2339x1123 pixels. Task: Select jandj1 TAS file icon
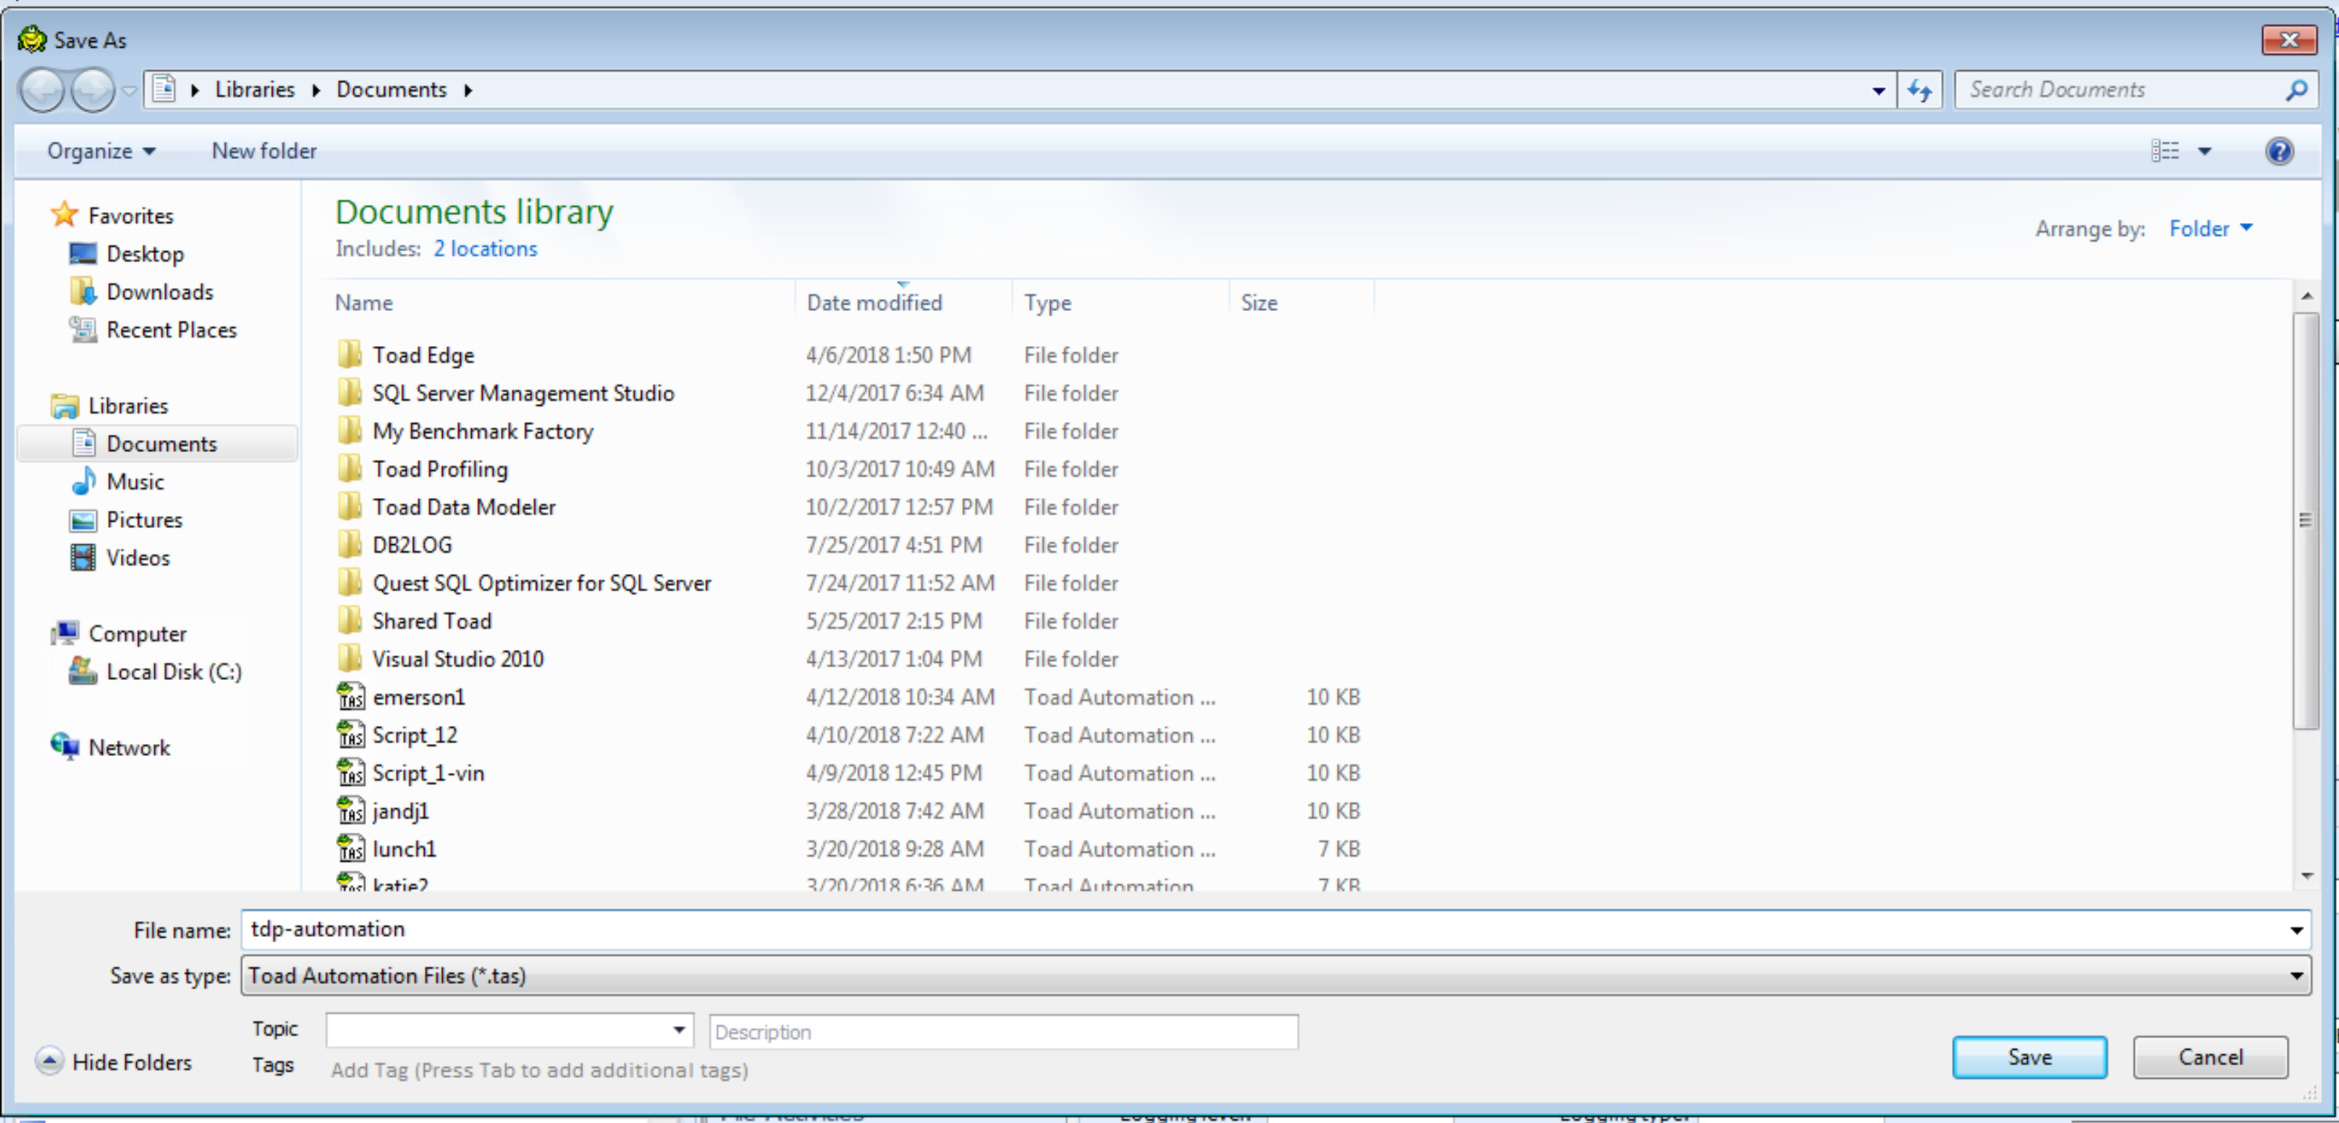(x=350, y=810)
